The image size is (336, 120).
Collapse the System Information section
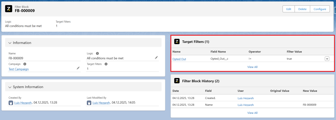[10, 87]
